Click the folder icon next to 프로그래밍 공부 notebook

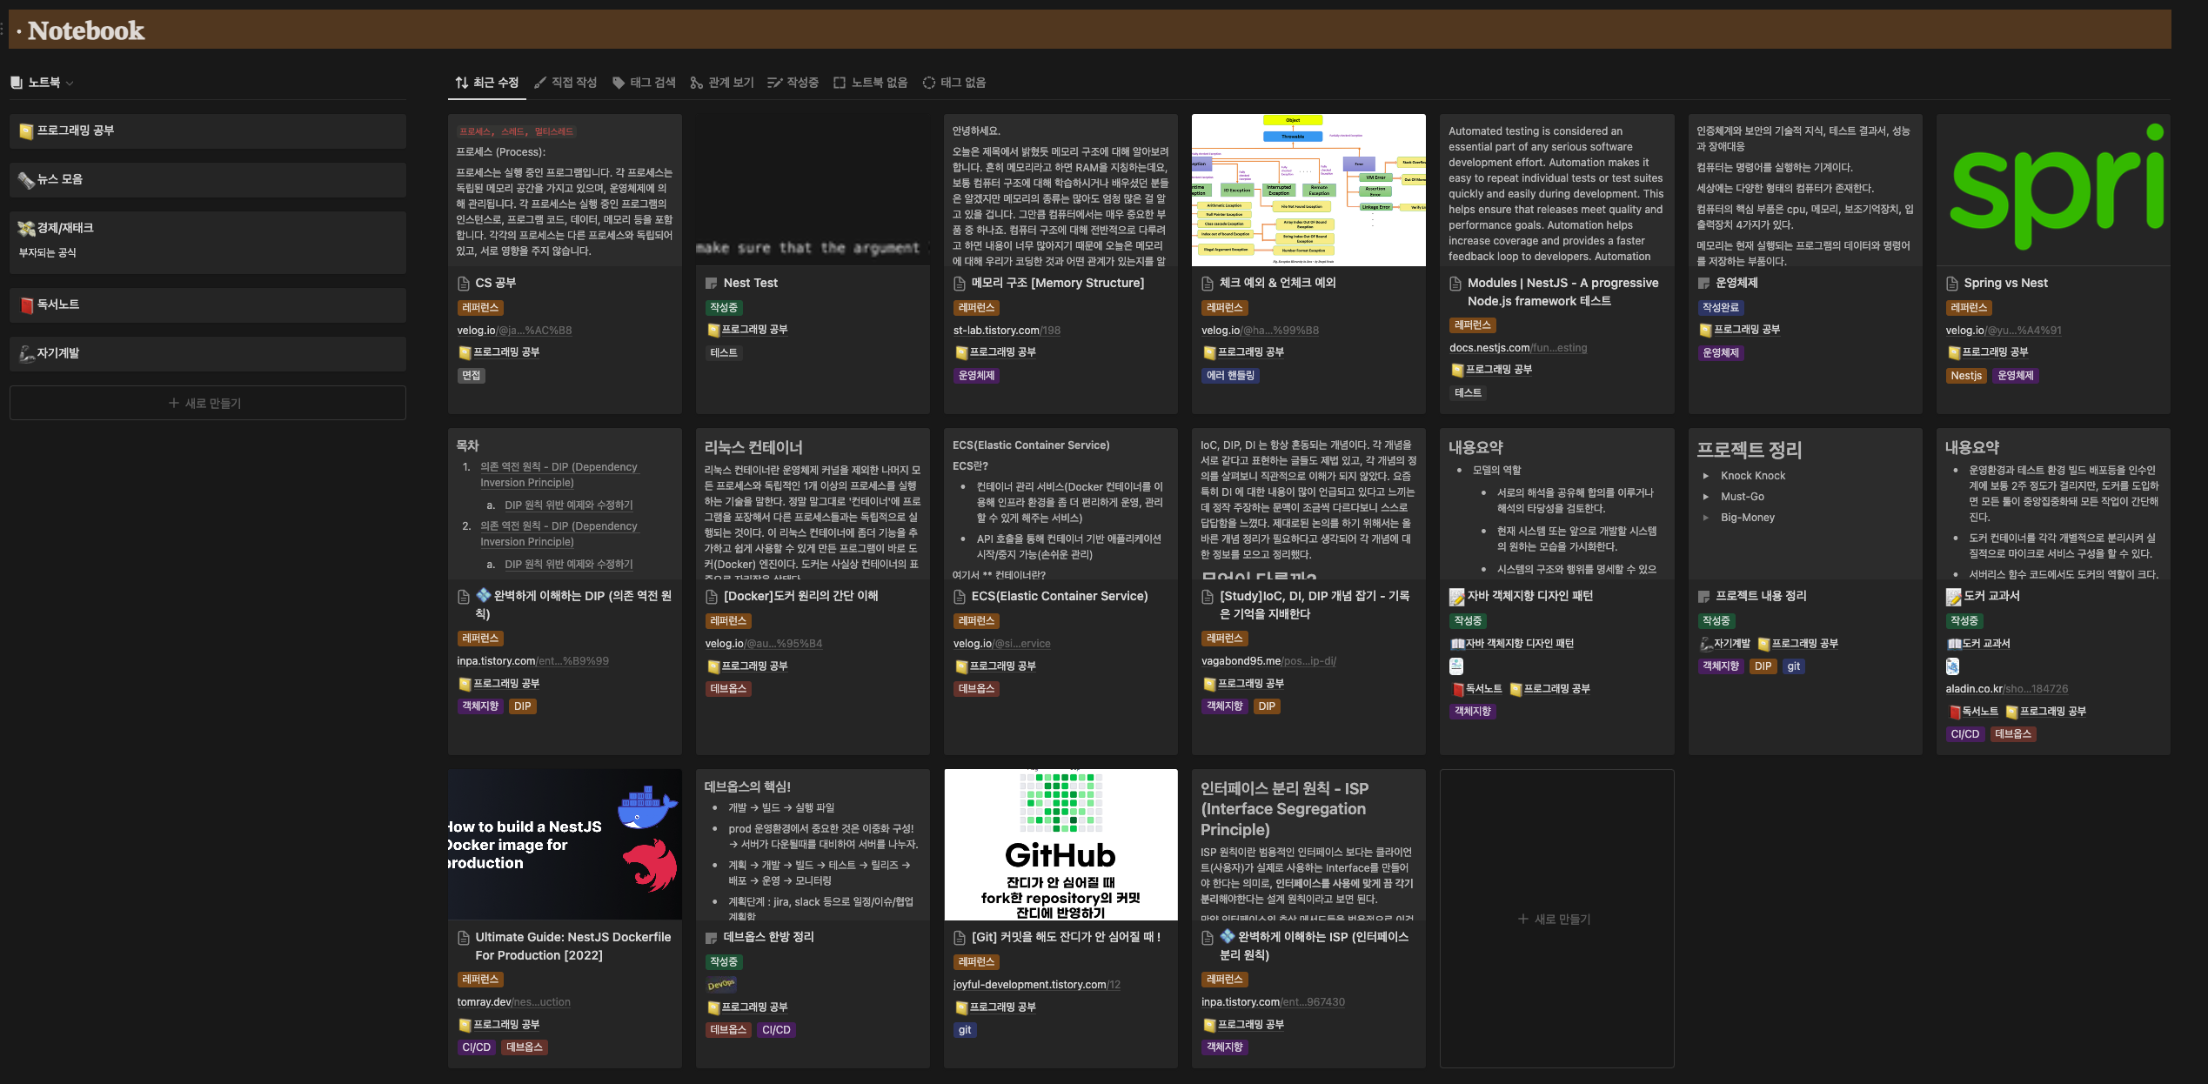point(26,131)
